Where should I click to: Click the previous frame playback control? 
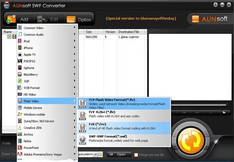(184, 113)
